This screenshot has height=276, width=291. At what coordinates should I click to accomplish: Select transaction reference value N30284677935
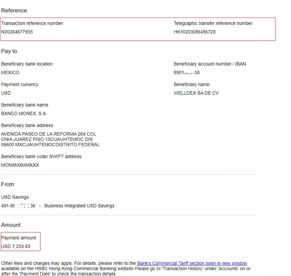click(17, 32)
